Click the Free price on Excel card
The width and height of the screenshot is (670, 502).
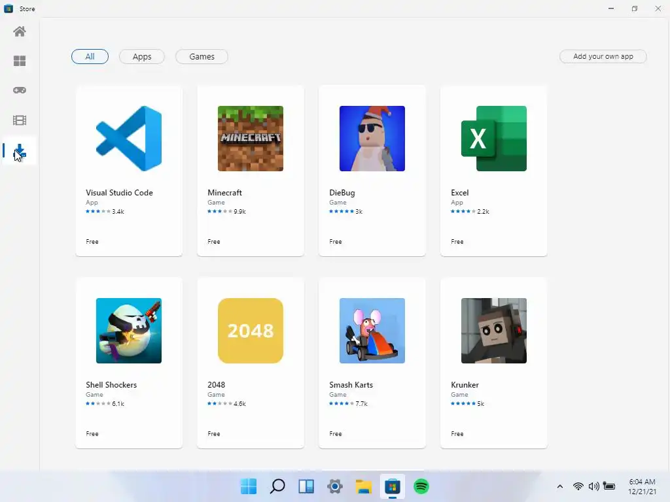coord(457,242)
